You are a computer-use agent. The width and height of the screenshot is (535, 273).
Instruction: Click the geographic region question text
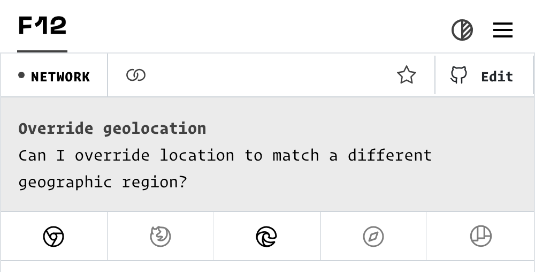tap(103, 182)
